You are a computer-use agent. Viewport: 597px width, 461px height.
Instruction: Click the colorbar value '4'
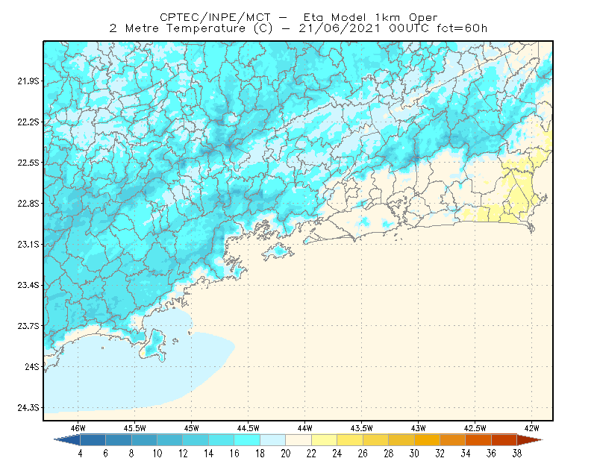pyautogui.click(x=80, y=454)
